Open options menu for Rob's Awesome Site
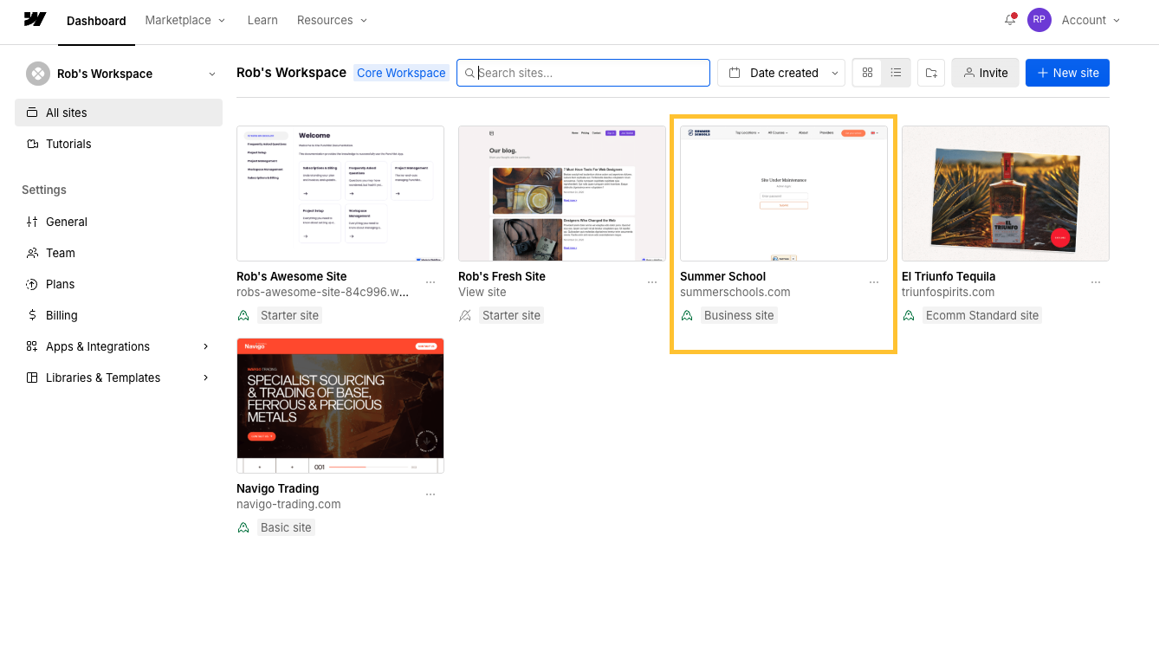This screenshot has height=652, width=1159. click(431, 282)
